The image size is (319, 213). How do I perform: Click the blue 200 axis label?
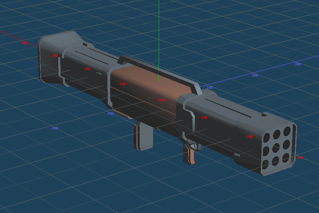coord(255,76)
